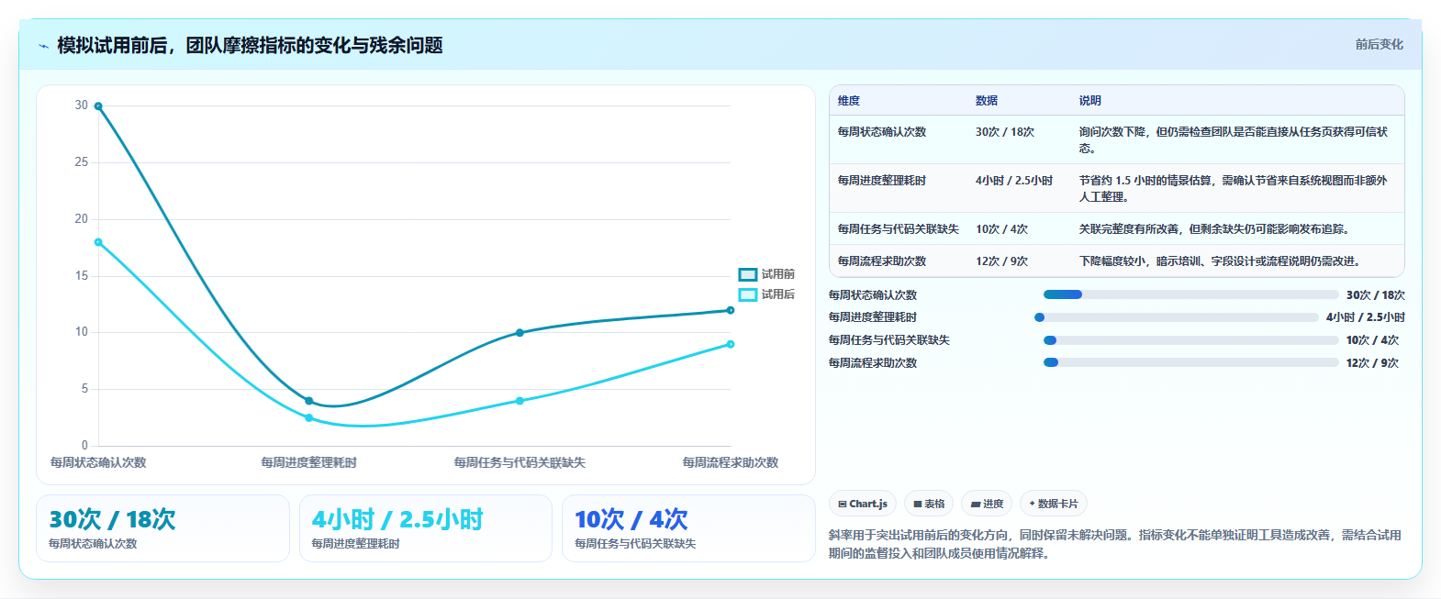Open the 10次 / 4次 KPI card
Screen dimensions: 1441x599
688,528
